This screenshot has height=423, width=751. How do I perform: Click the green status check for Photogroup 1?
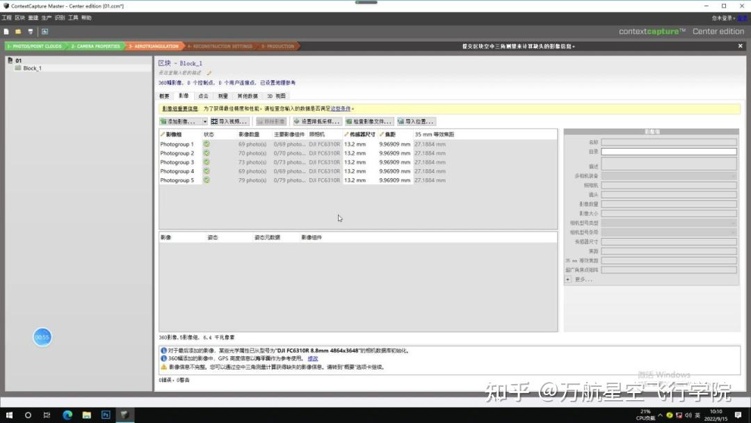204,144
